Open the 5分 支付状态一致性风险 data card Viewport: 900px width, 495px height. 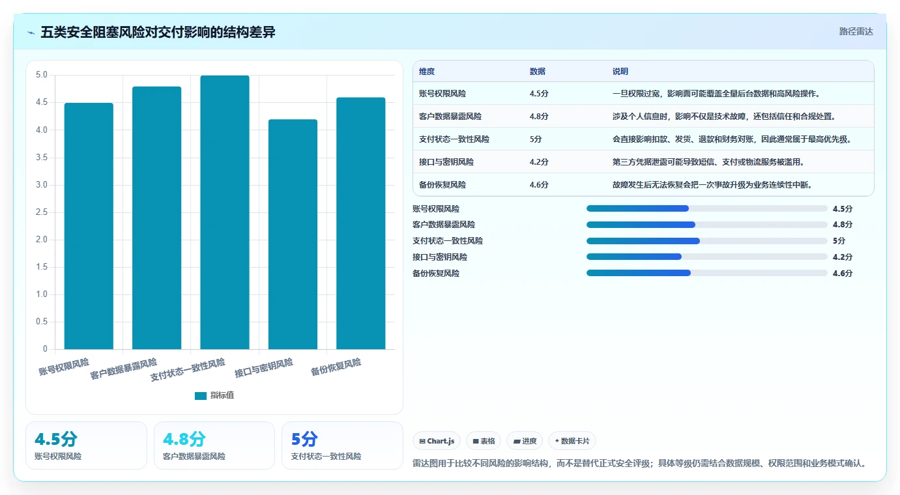pos(342,445)
